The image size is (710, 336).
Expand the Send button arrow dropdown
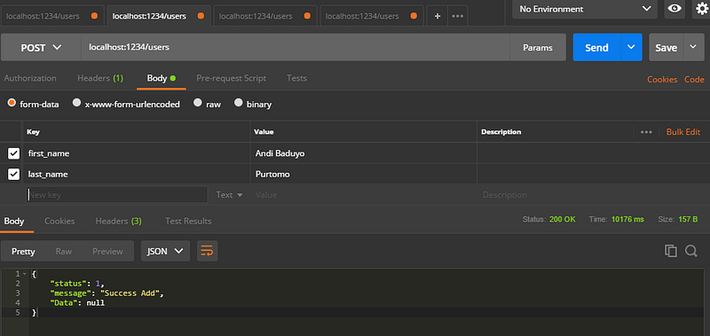[x=631, y=47]
